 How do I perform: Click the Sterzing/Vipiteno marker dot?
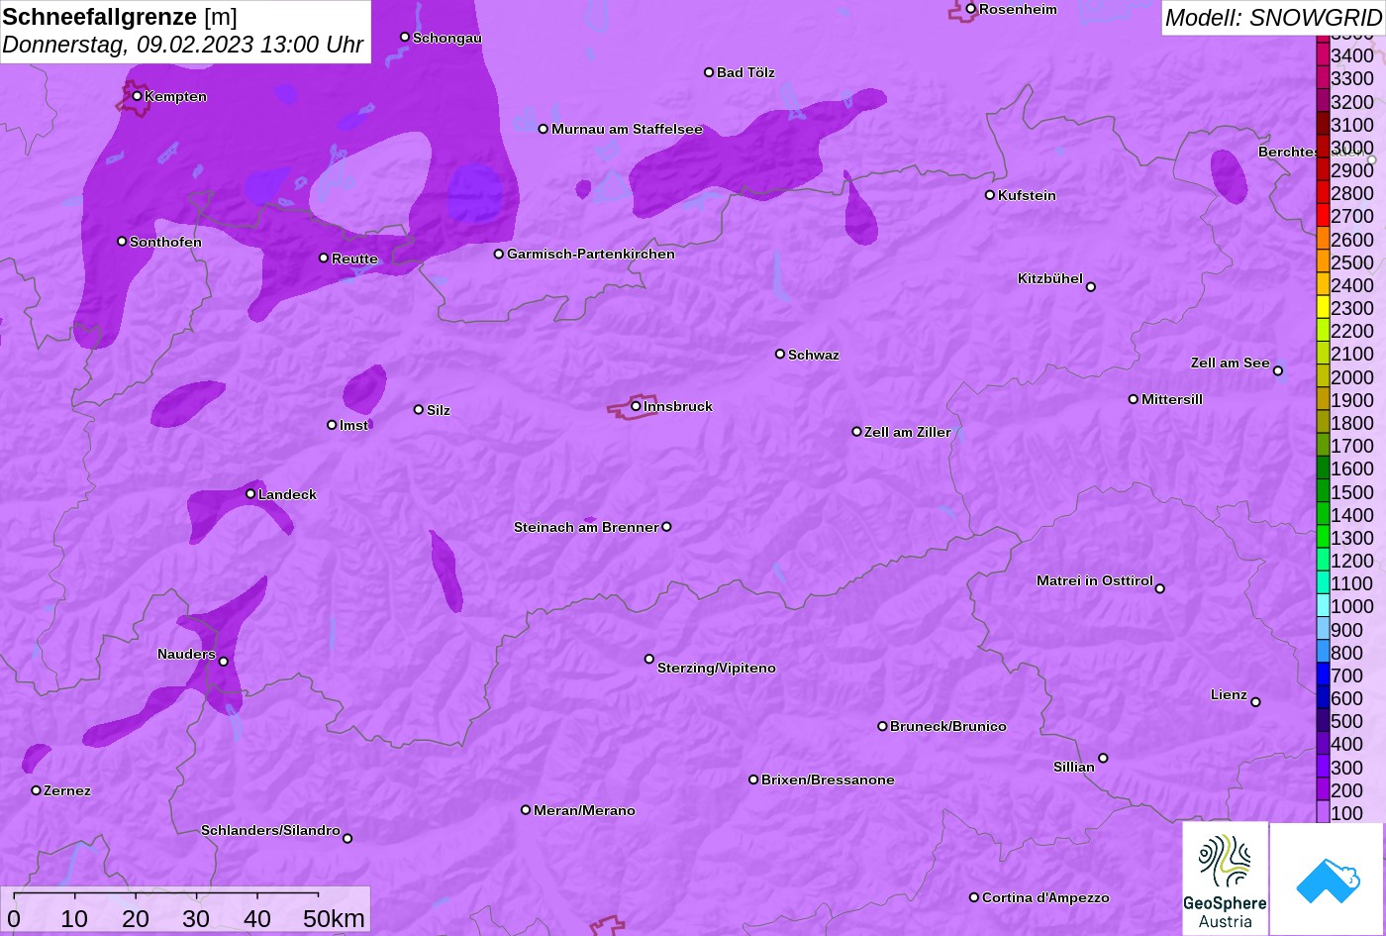(649, 659)
